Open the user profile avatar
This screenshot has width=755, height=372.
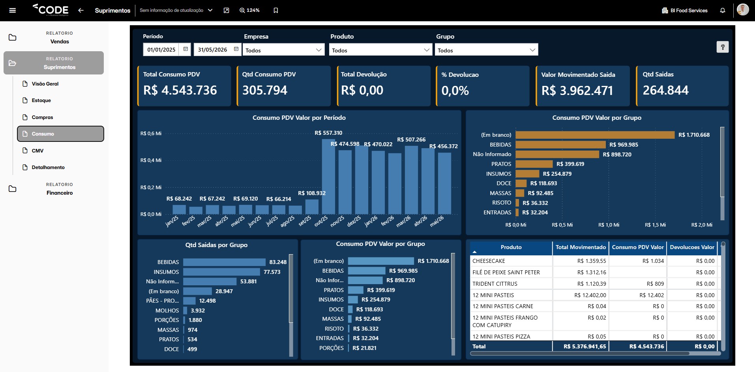[x=743, y=9]
